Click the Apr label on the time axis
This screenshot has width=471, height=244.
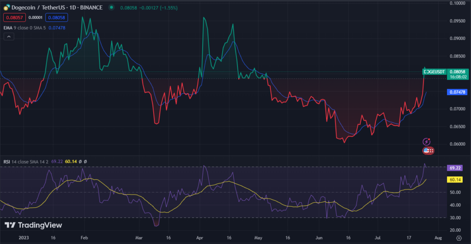200,238
